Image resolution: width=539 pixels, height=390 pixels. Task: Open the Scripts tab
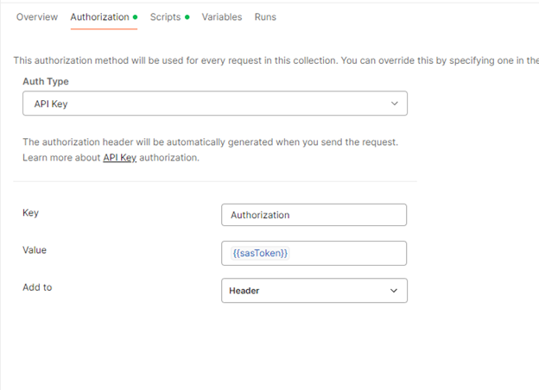pos(165,17)
